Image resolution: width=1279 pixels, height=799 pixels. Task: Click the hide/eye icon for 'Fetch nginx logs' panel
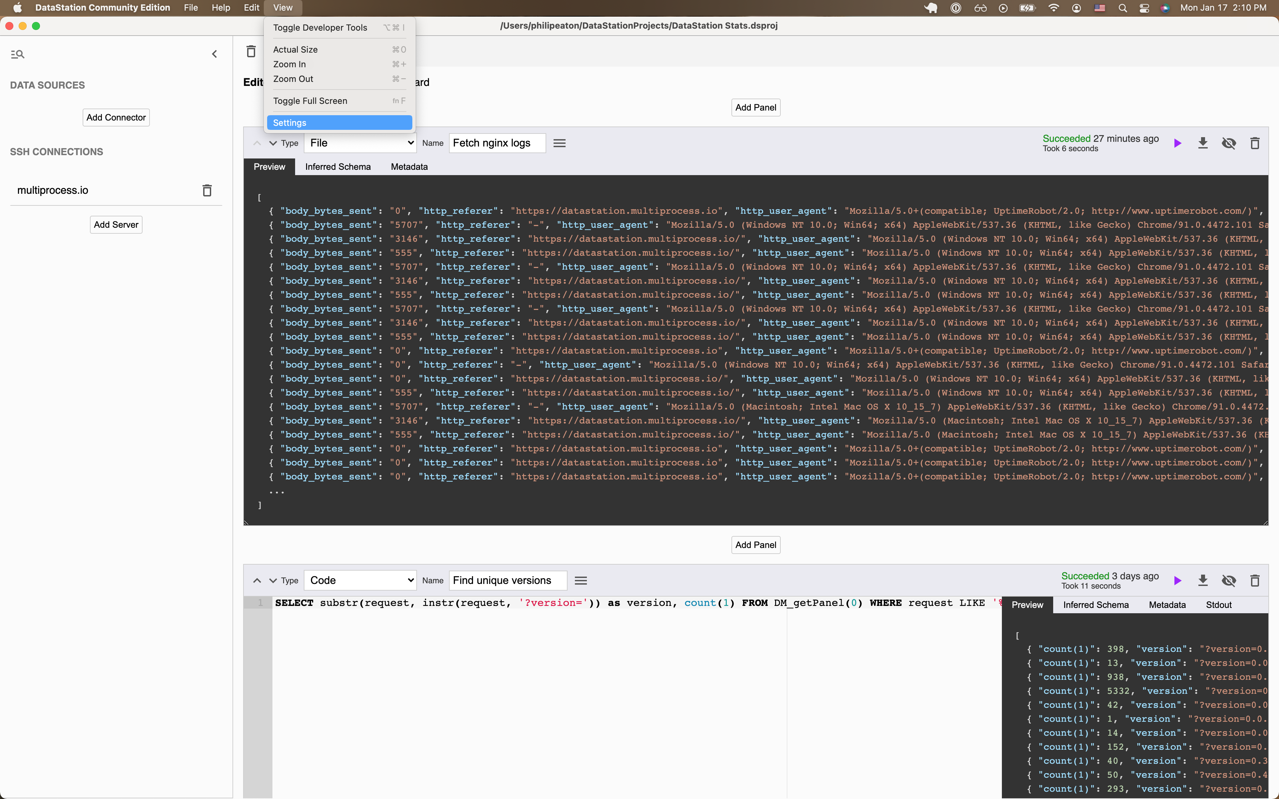(1229, 143)
